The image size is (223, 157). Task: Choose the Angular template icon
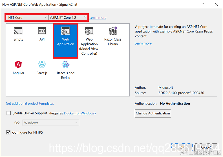point(18,65)
